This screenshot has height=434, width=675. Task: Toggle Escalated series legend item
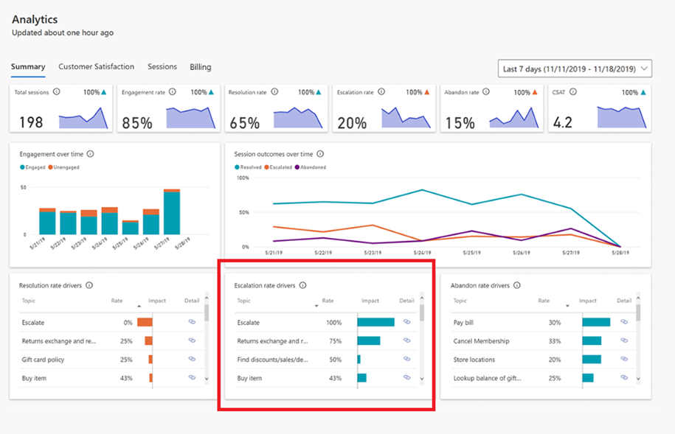point(278,167)
